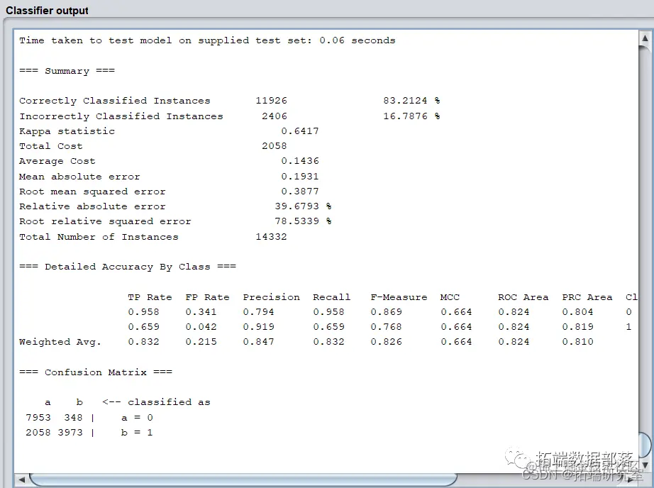
Task: Click the 'a = 0' class label
Action: pyautogui.click(x=137, y=418)
